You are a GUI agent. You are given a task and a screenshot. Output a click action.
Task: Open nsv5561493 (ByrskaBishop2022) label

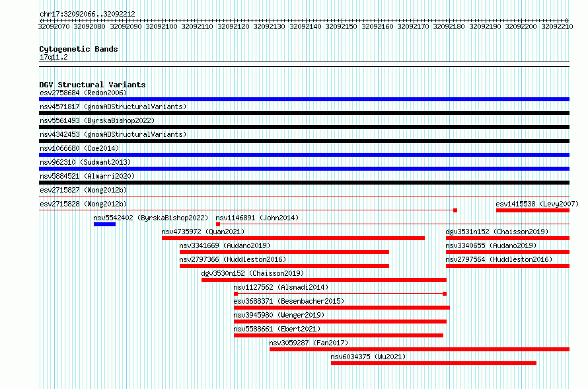[97, 120]
